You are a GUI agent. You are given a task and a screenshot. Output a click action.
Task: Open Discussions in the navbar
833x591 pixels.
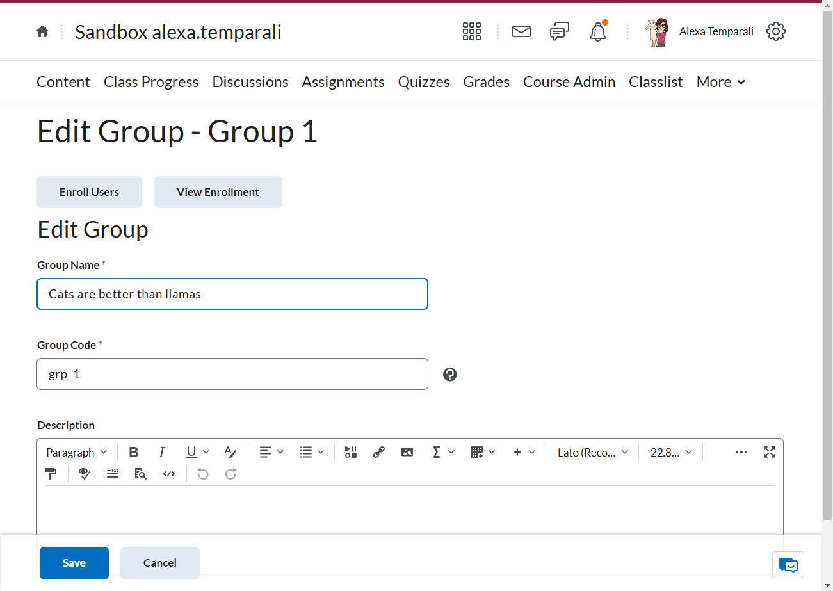coord(250,82)
